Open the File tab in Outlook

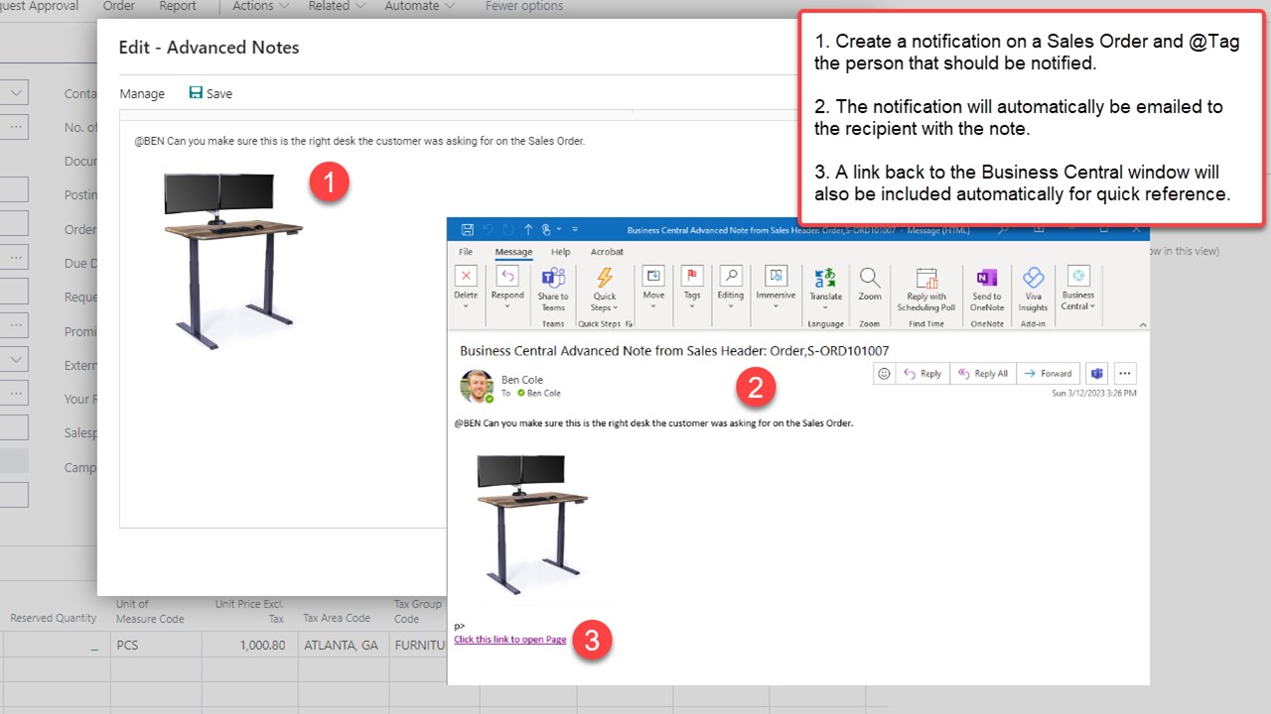[x=466, y=252]
